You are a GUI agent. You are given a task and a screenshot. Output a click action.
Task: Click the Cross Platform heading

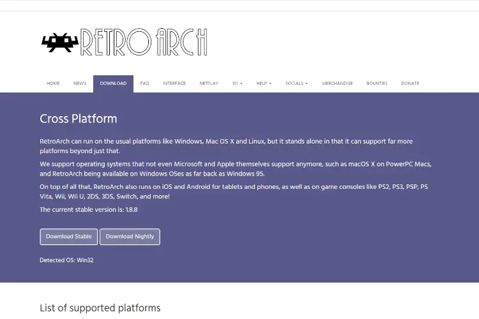tap(79, 119)
